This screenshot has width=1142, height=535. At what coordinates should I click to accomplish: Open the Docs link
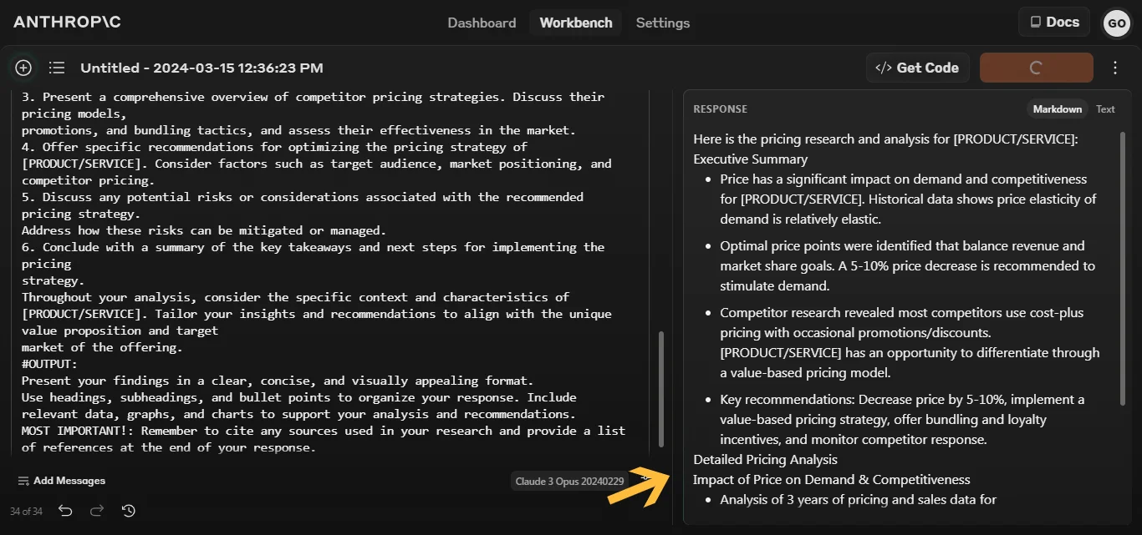point(1053,23)
